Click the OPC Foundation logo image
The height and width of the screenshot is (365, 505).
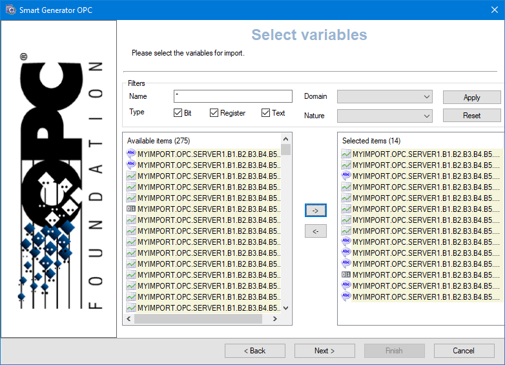[59, 180]
